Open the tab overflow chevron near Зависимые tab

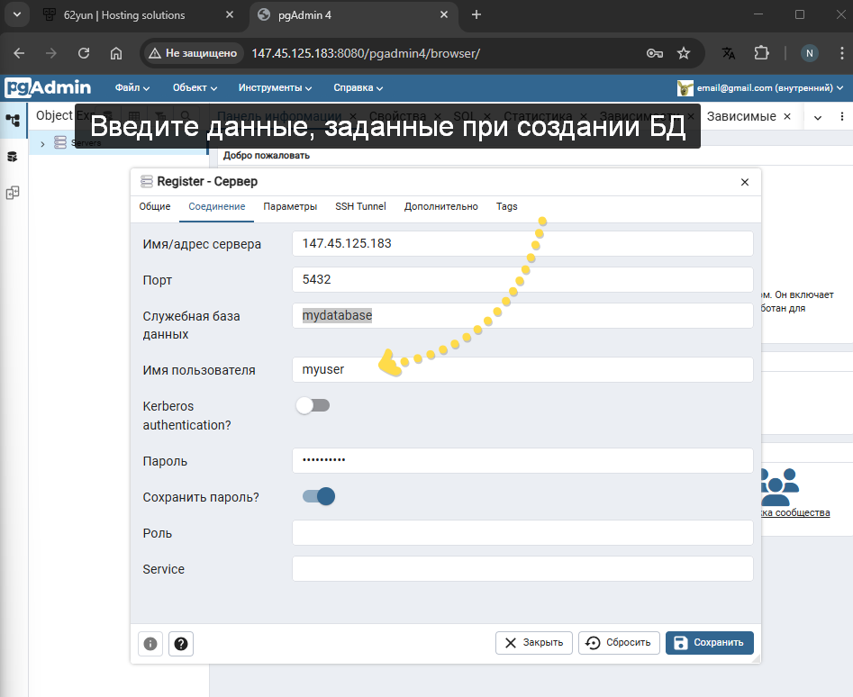pos(817,116)
